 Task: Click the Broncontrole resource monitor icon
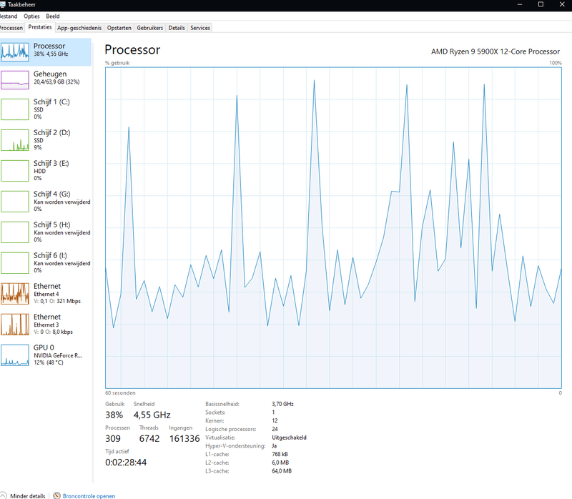(56, 495)
